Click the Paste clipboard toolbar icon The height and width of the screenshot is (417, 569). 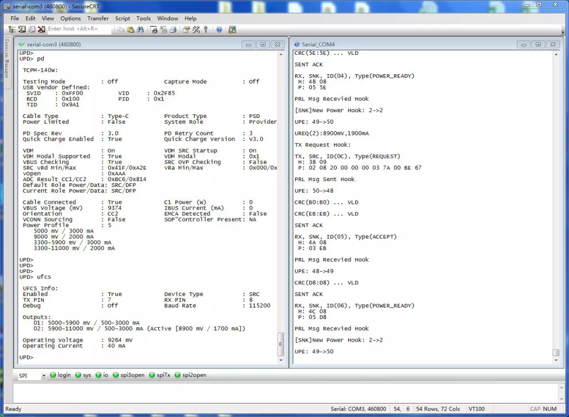131,29
